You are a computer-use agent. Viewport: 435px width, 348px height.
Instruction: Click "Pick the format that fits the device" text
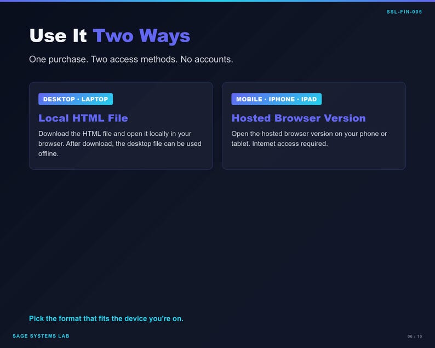click(x=106, y=318)
